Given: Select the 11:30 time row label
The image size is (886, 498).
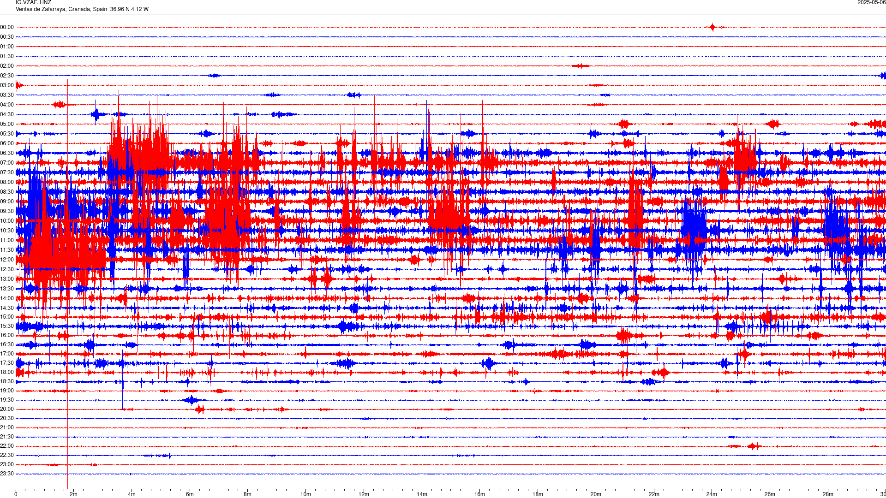Looking at the screenshot, I should (x=7, y=250).
